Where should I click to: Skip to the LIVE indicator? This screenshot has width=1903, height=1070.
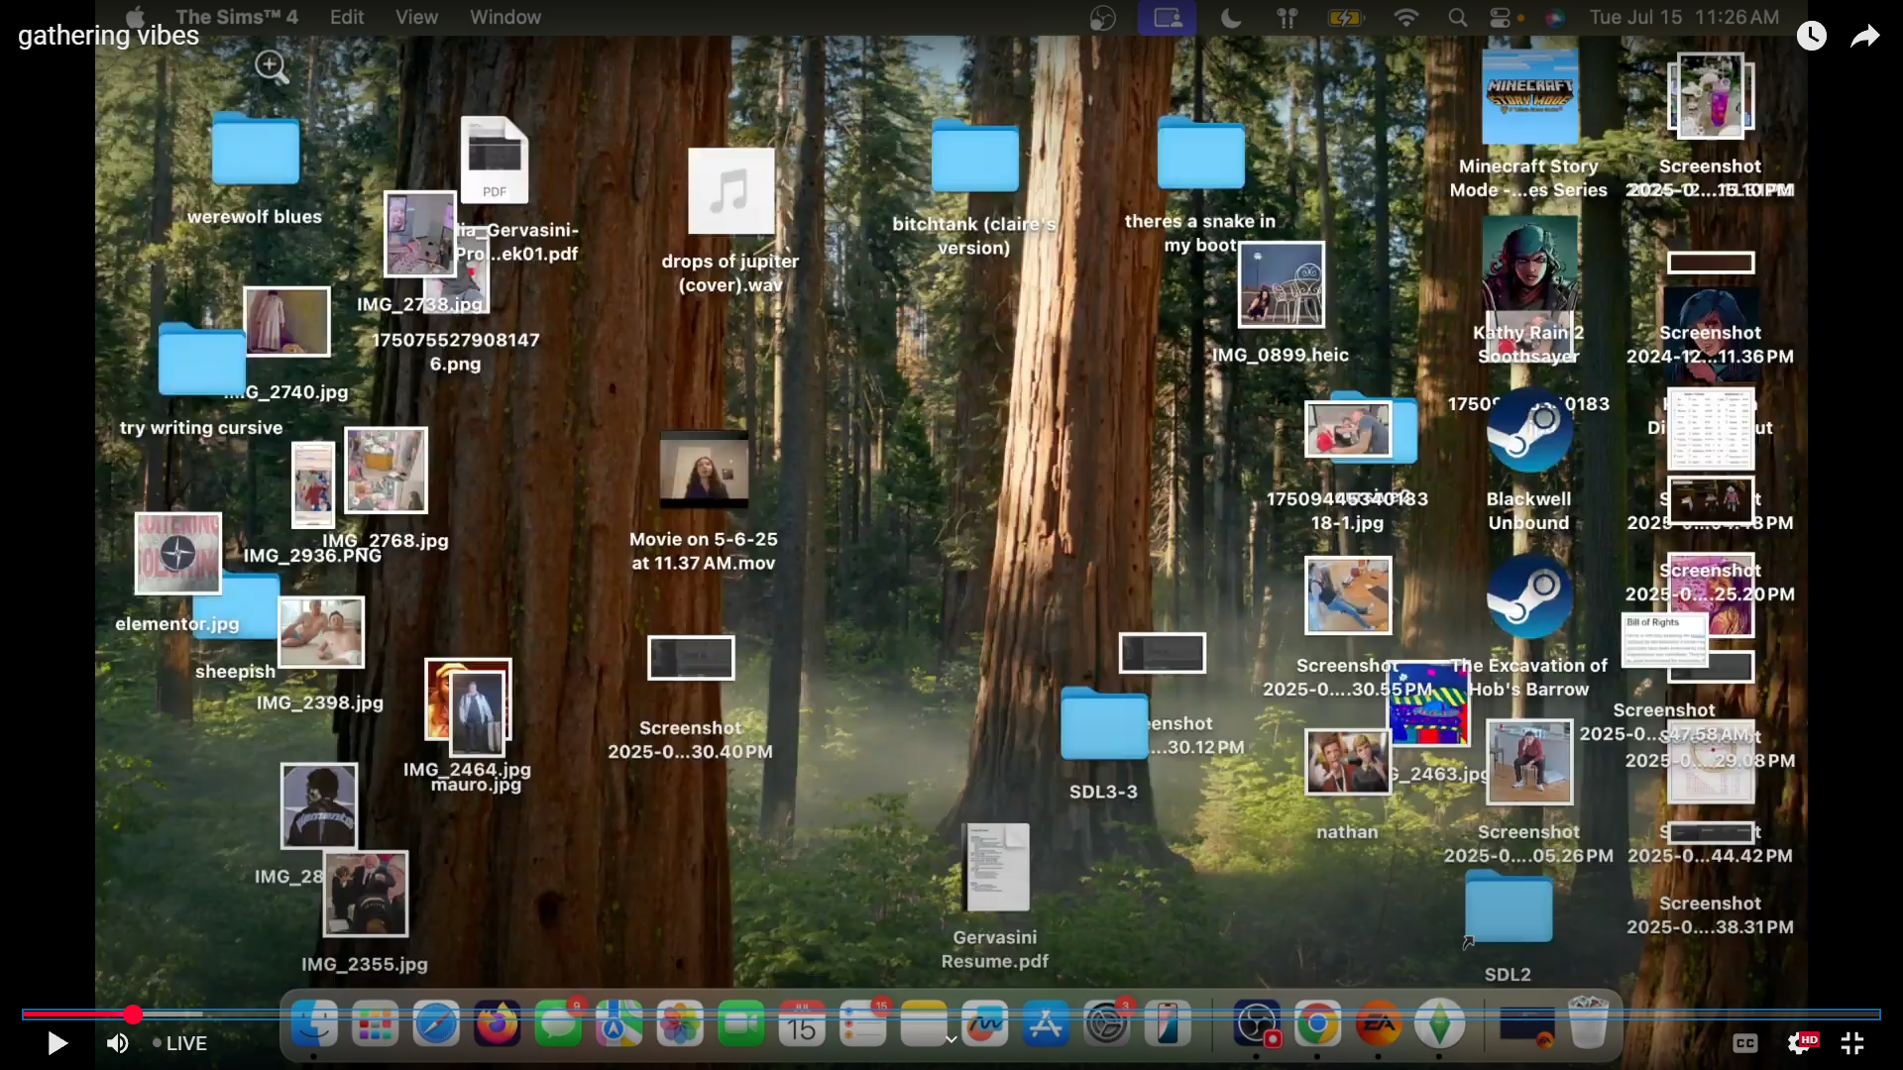[x=179, y=1043]
